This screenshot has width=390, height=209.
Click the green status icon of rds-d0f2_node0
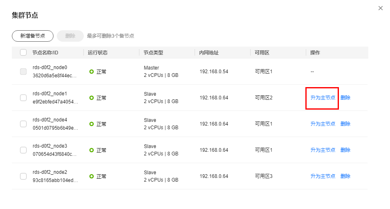(x=92, y=72)
